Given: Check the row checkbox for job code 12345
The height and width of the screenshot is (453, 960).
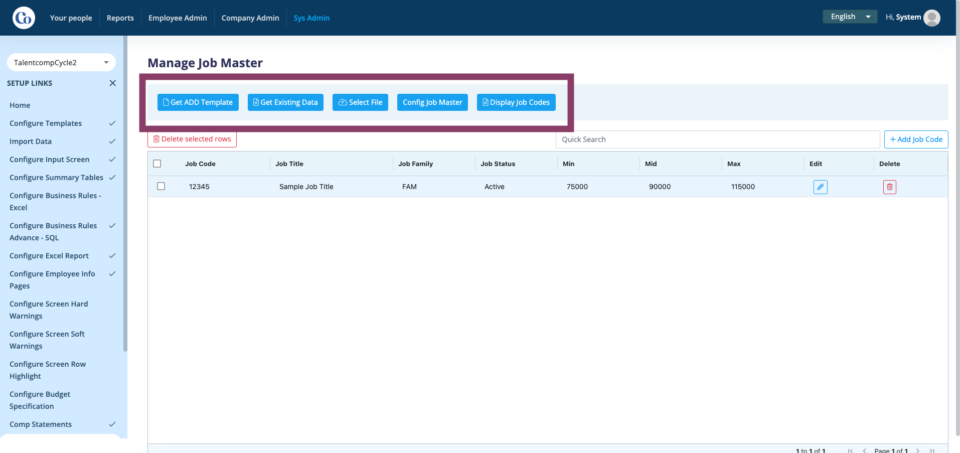Looking at the screenshot, I should tap(161, 186).
